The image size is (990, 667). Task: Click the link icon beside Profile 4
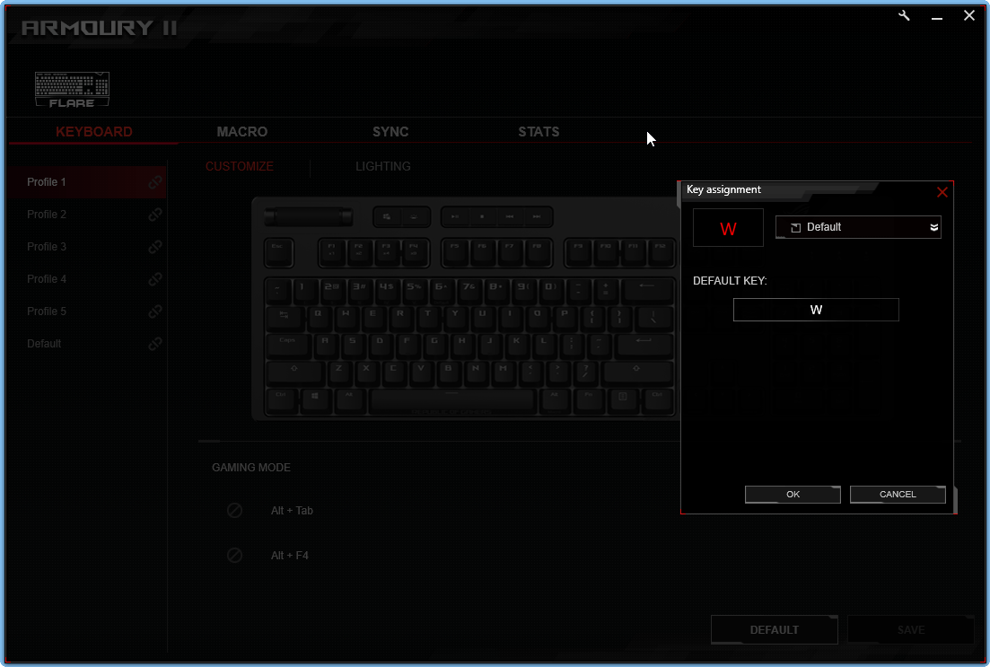pos(155,279)
